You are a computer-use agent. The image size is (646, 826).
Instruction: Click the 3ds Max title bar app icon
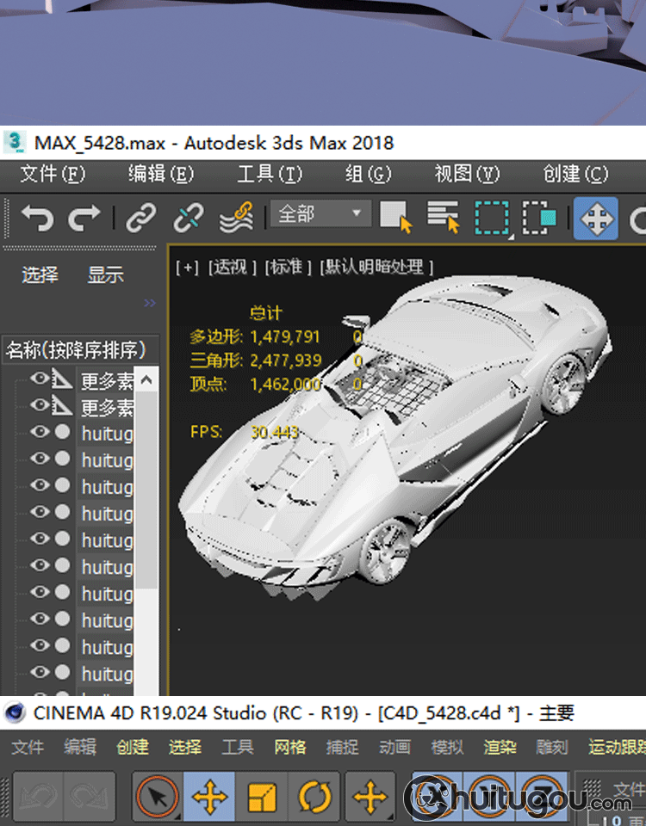pyautogui.click(x=15, y=142)
